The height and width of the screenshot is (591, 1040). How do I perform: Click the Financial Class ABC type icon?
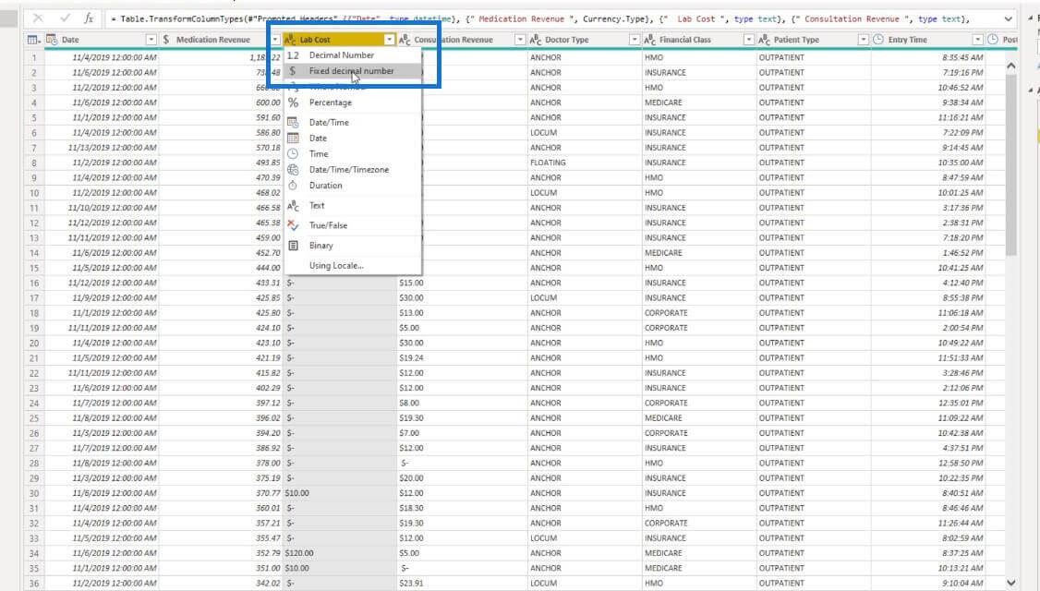point(650,40)
